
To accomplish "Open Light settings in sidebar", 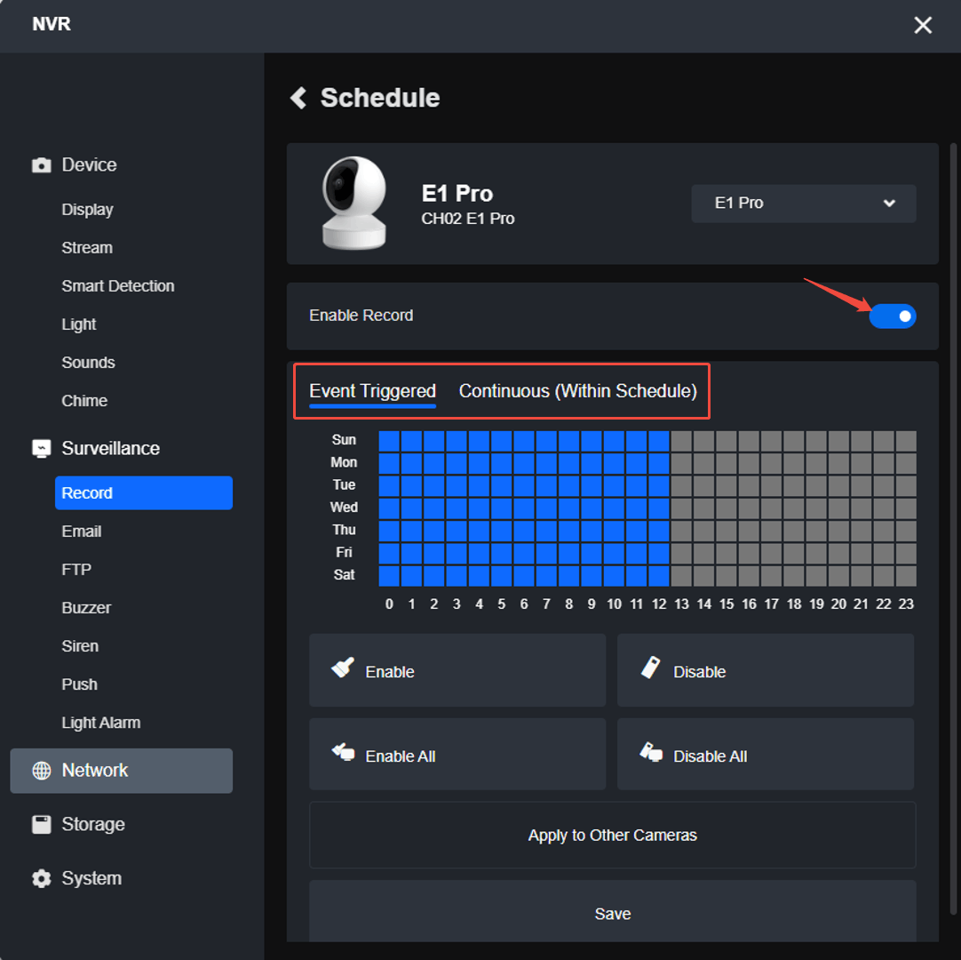I will (x=78, y=324).
